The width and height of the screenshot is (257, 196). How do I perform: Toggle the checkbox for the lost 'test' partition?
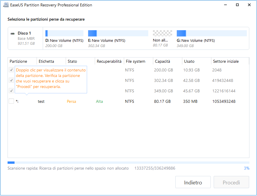[x=11, y=101]
